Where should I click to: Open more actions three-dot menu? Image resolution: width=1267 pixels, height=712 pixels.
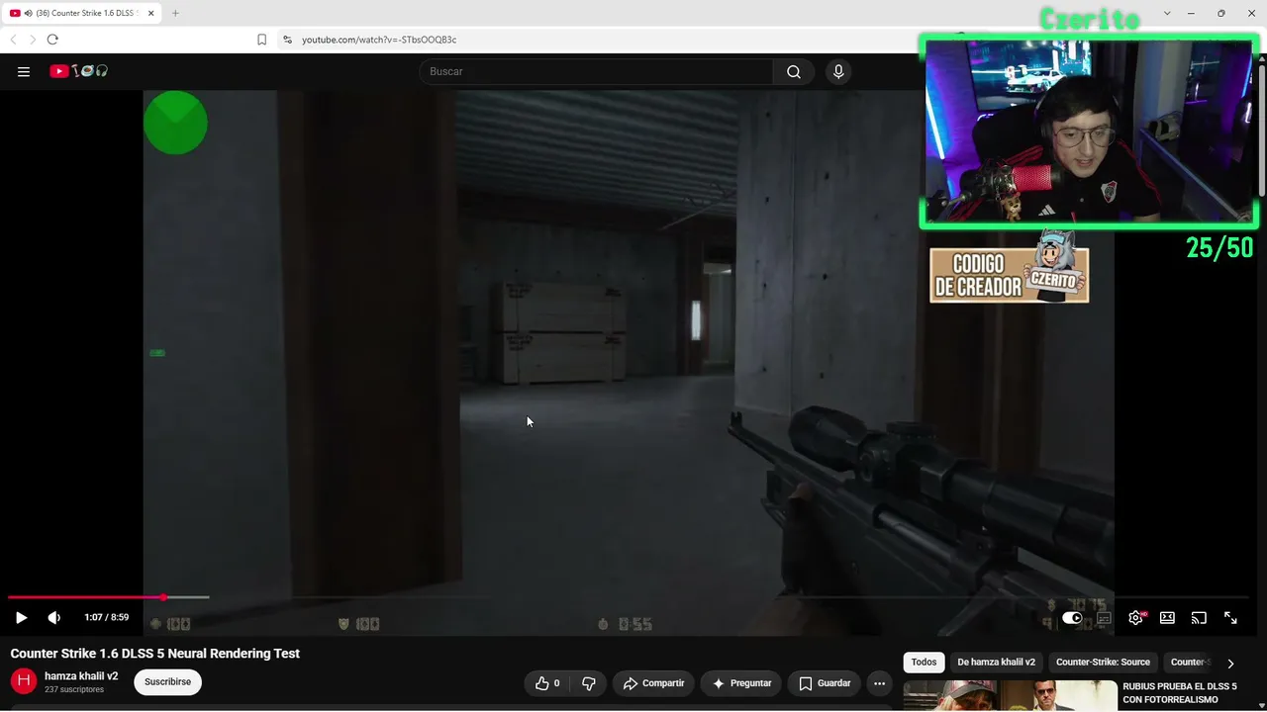(x=879, y=683)
